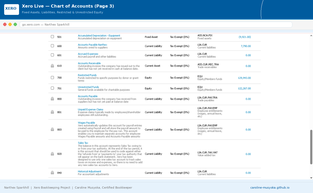Click the XERO logo in the header
Viewport: 313px width, 193px height.
(11, 9)
